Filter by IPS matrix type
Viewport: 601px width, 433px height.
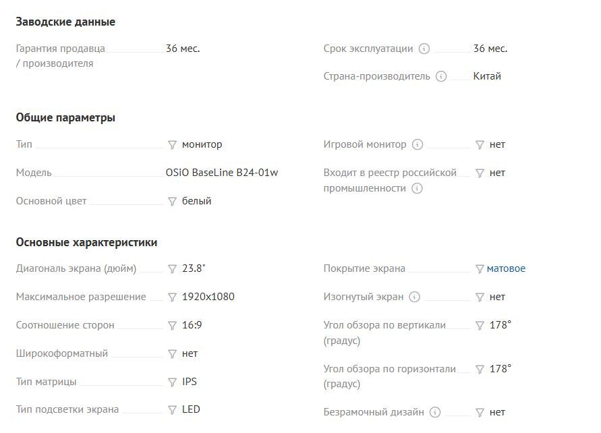(172, 382)
